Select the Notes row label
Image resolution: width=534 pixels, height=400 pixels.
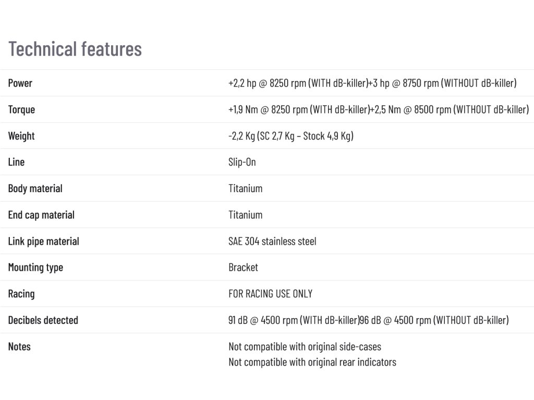[19, 347]
